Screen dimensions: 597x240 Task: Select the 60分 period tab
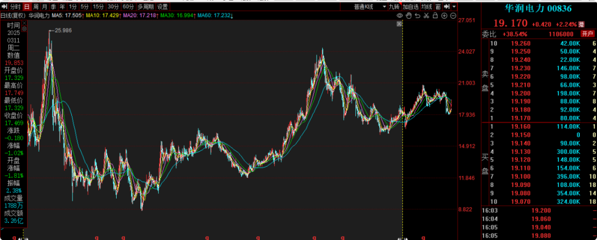(128, 7)
